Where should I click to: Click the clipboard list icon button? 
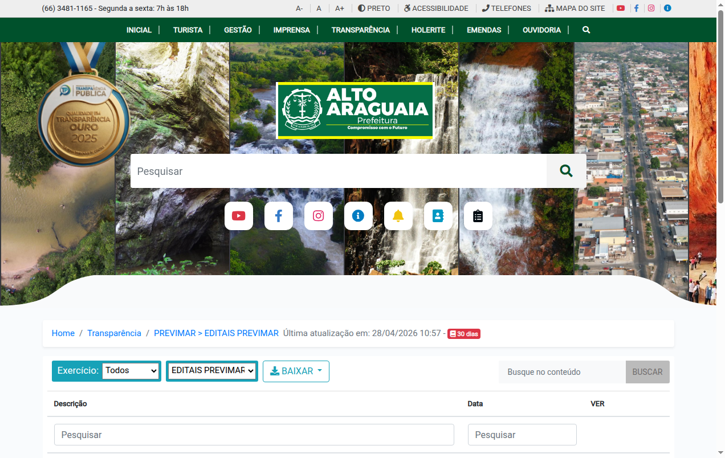(478, 216)
